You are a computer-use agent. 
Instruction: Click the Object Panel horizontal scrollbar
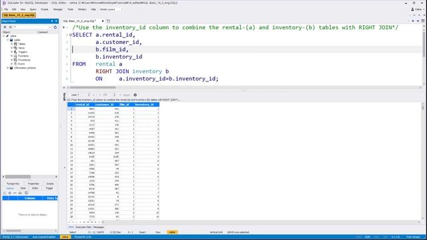pyautogui.click(x=18, y=177)
